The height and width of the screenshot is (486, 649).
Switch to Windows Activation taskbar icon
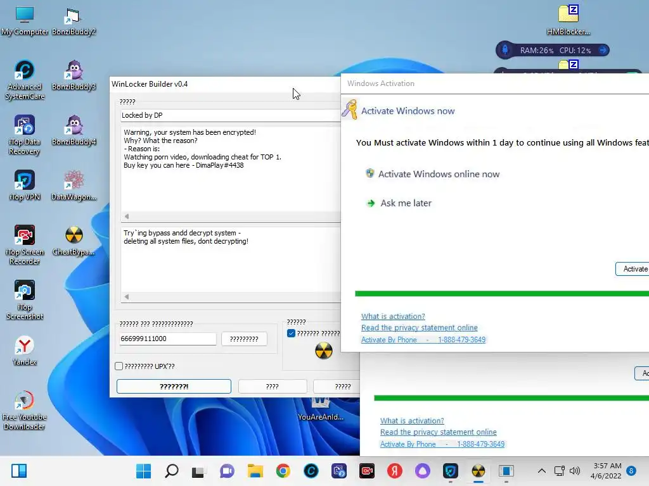tap(506, 471)
